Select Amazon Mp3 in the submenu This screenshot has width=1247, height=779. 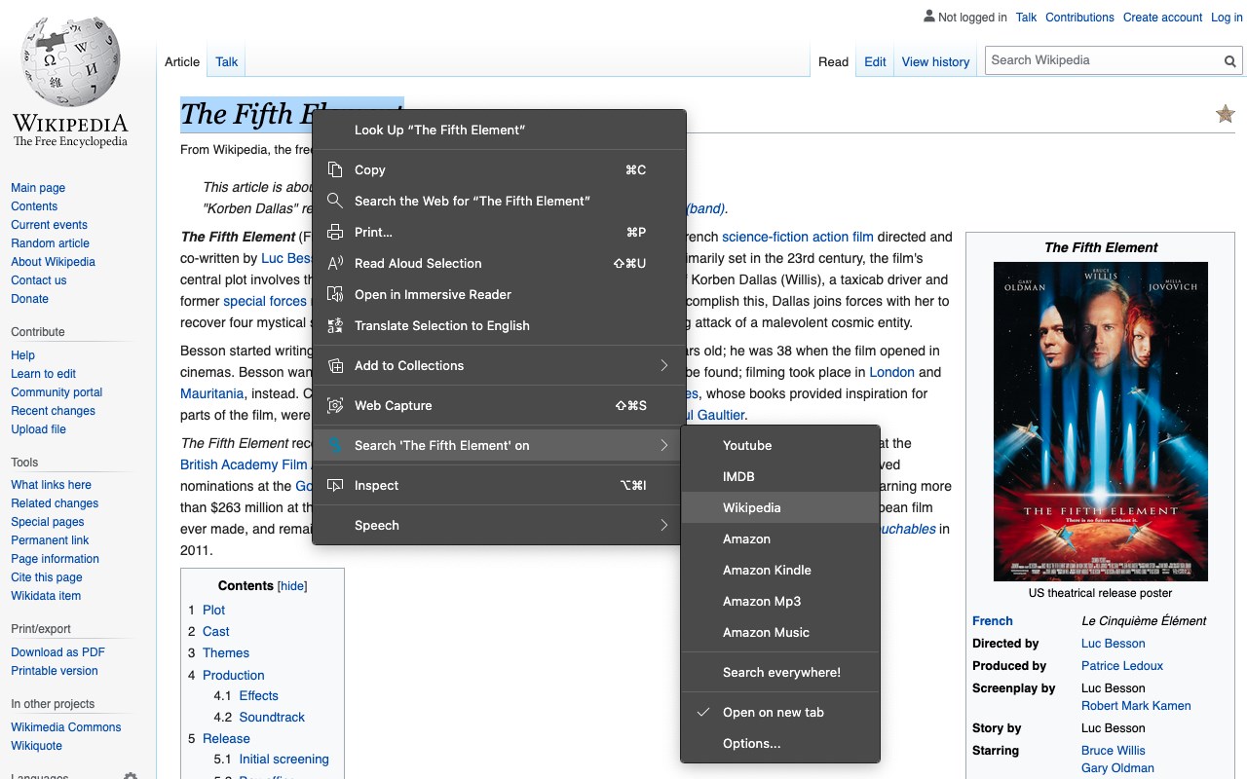[x=780, y=601]
